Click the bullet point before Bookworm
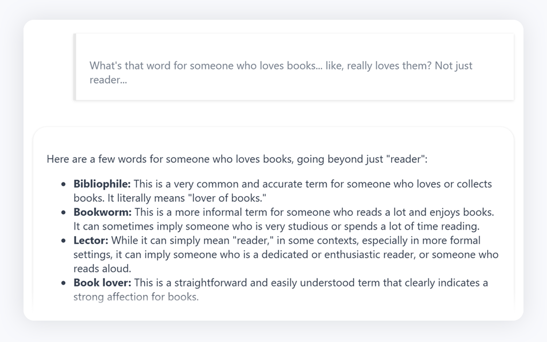The image size is (547, 342). click(x=63, y=213)
